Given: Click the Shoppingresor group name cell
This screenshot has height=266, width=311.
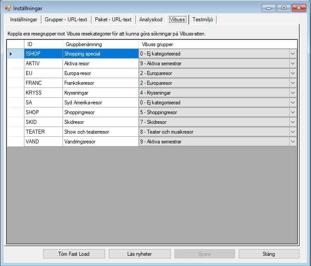Looking at the screenshot, I should tap(101, 112).
